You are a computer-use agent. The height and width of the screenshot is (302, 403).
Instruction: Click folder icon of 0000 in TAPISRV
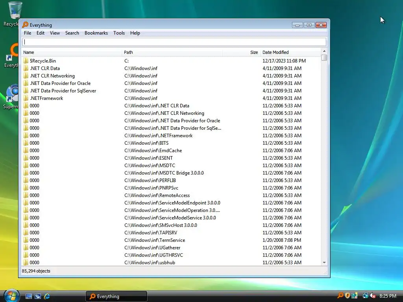26,233
